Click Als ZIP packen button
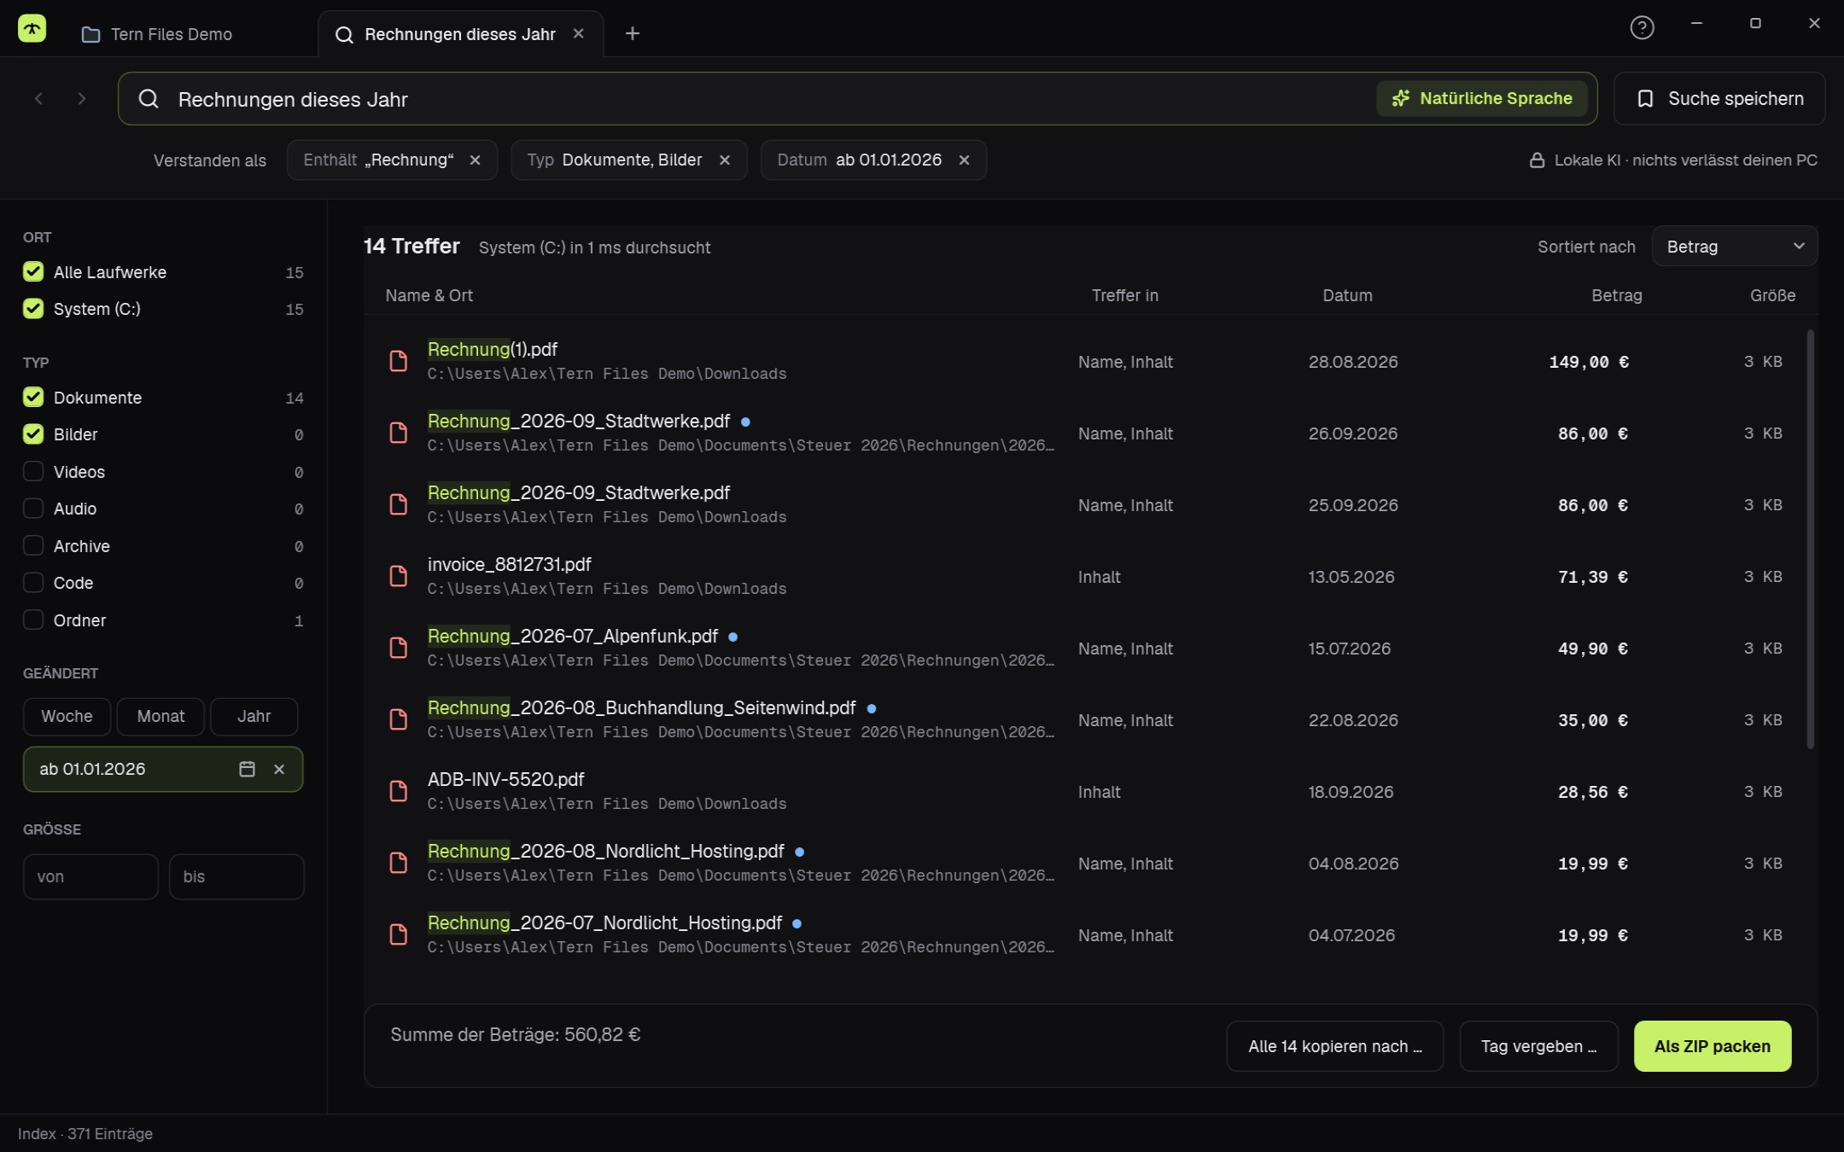Image resolution: width=1844 pixels, height=1152 pixels. coord(1712,1046)
